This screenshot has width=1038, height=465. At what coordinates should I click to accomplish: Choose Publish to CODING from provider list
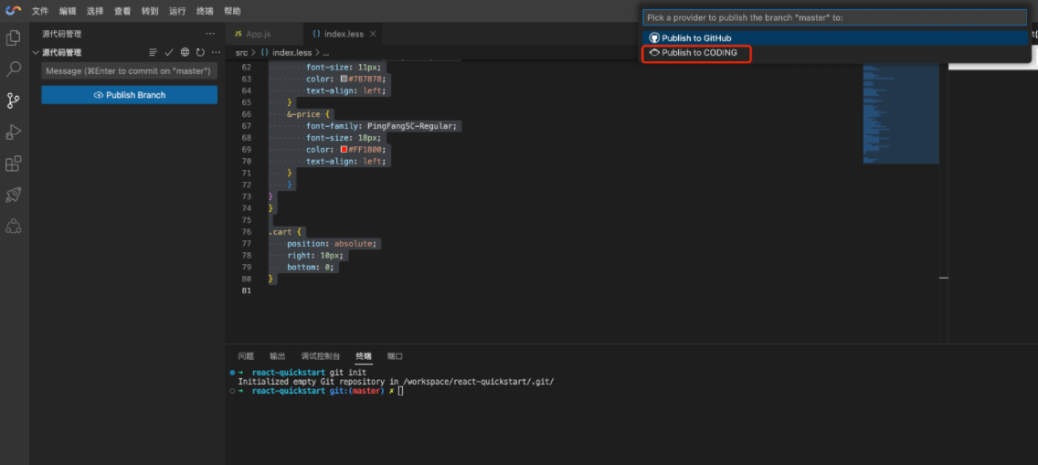pyautogui.click(x=698, y=53)
